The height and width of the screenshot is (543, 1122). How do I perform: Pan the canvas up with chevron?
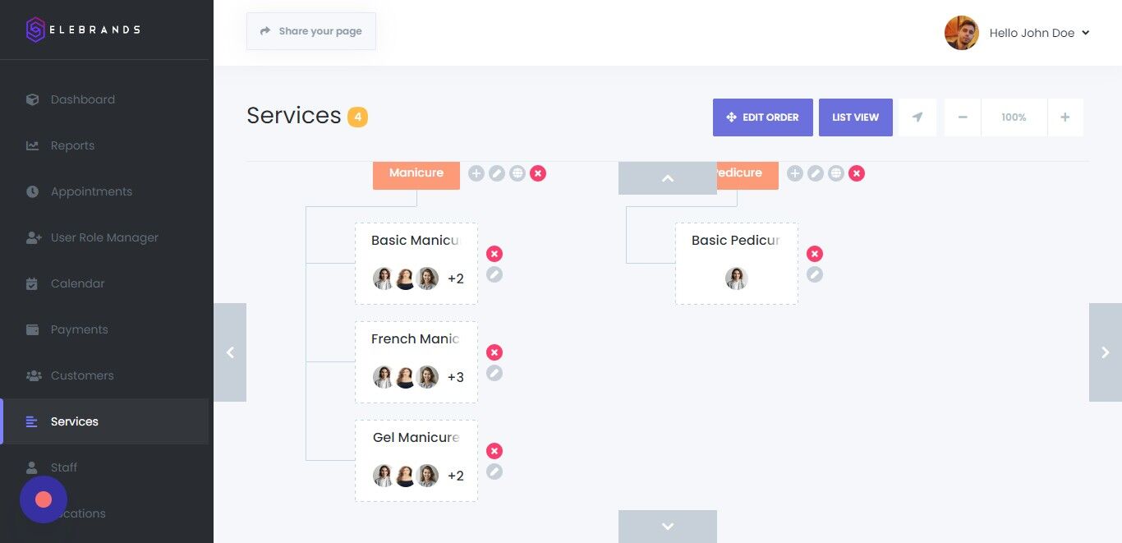[668, 178]
